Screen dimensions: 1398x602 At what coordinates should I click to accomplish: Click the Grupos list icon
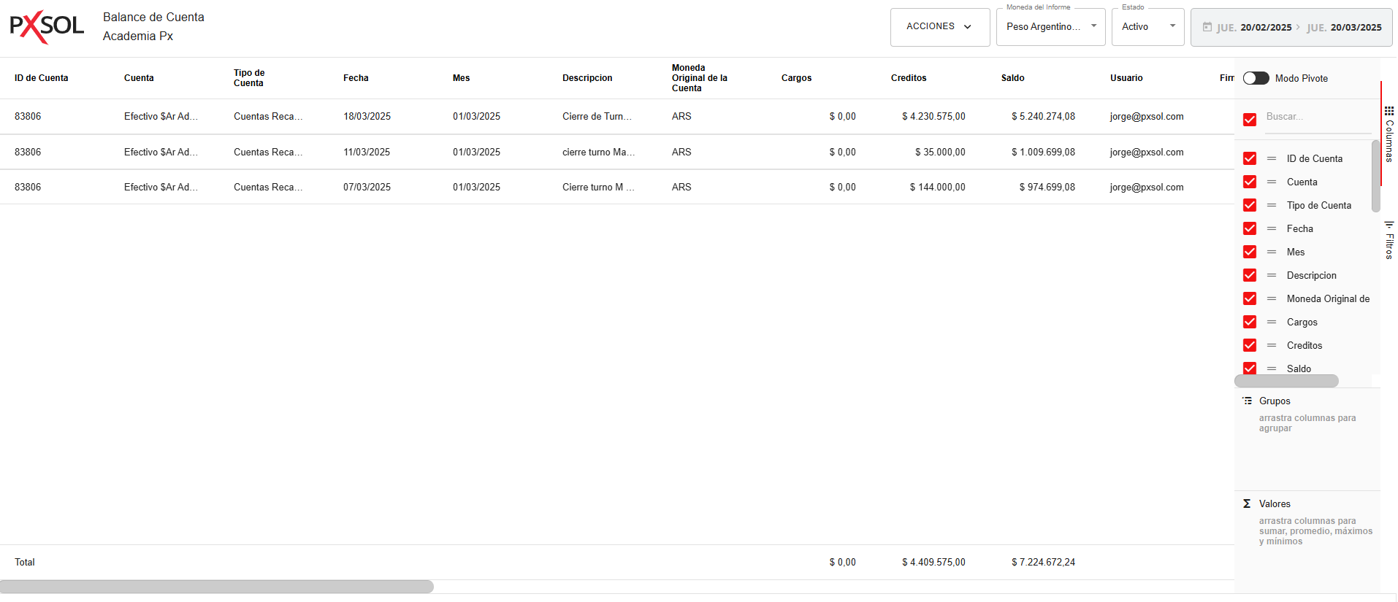(x=1248, y=401)
